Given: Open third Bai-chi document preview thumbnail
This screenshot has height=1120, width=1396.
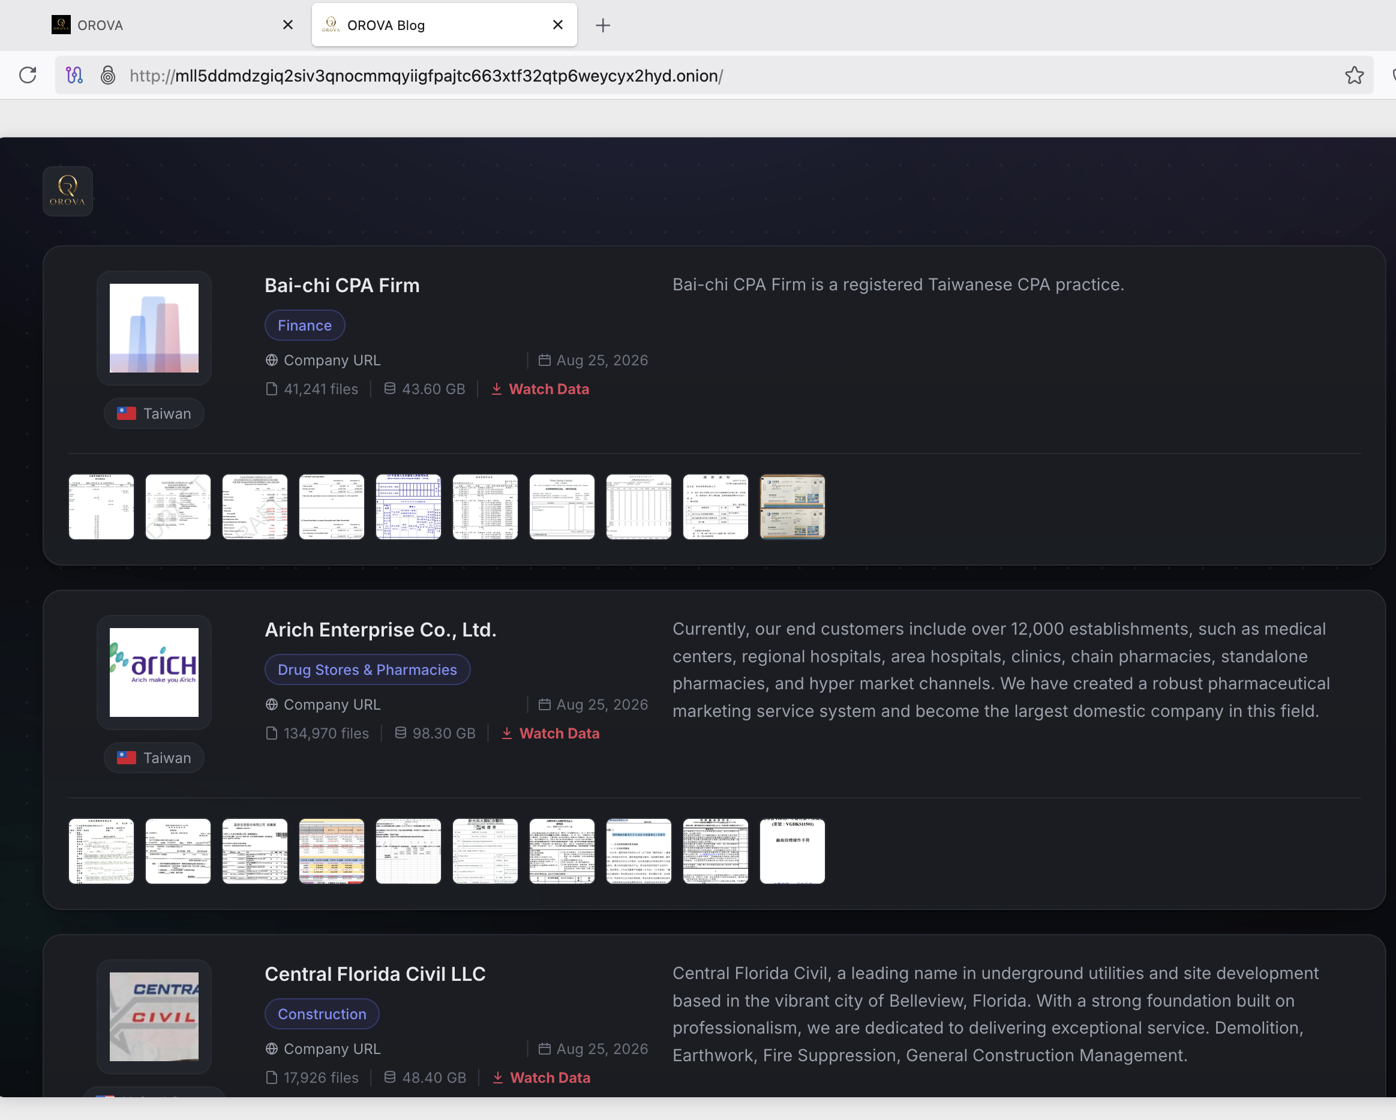Looking at the screenshot, I should pyautogui.click(x=255, y=507).
